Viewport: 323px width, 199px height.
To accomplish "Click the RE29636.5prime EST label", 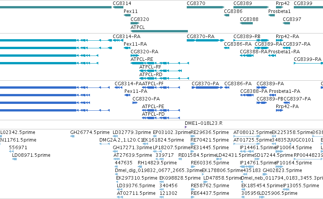I will click(210, 132).
